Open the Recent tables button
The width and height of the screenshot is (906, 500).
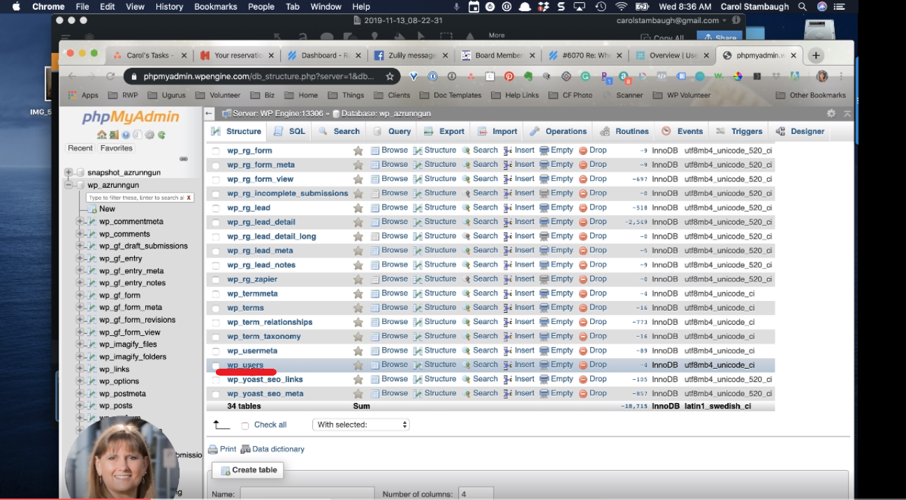pyautogui.click(x=80, y=148)
